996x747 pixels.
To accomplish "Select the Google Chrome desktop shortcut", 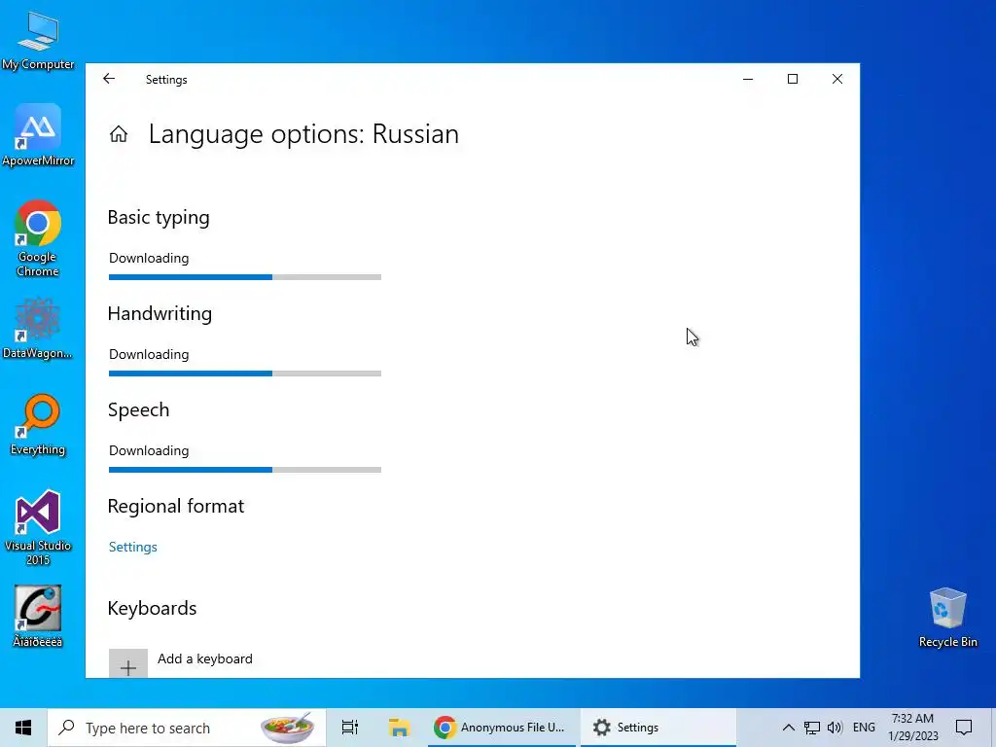I will (x=38, y=239).
